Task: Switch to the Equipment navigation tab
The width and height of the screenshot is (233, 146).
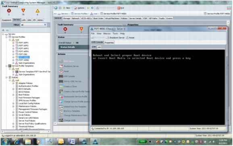Action: (x=6, y=20)
